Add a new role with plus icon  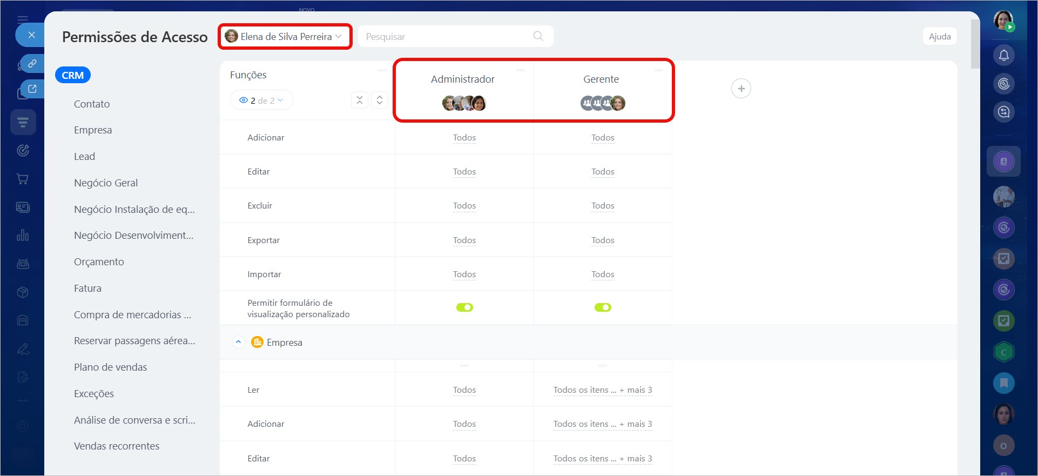741,89
